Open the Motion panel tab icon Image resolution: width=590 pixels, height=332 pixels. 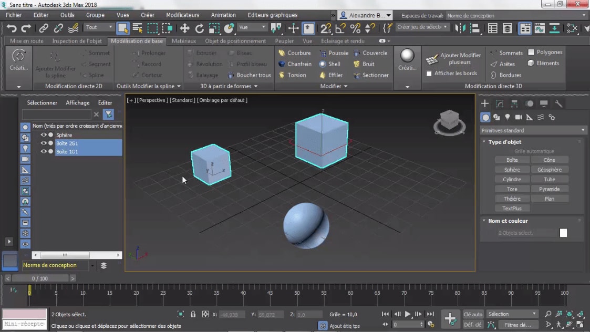pyautogui.click(x=529, y=103)
